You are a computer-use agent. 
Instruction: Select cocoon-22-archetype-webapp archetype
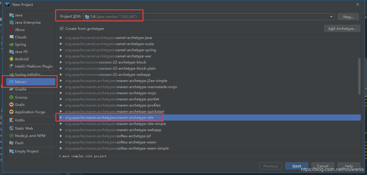click(x=209, y=74)
